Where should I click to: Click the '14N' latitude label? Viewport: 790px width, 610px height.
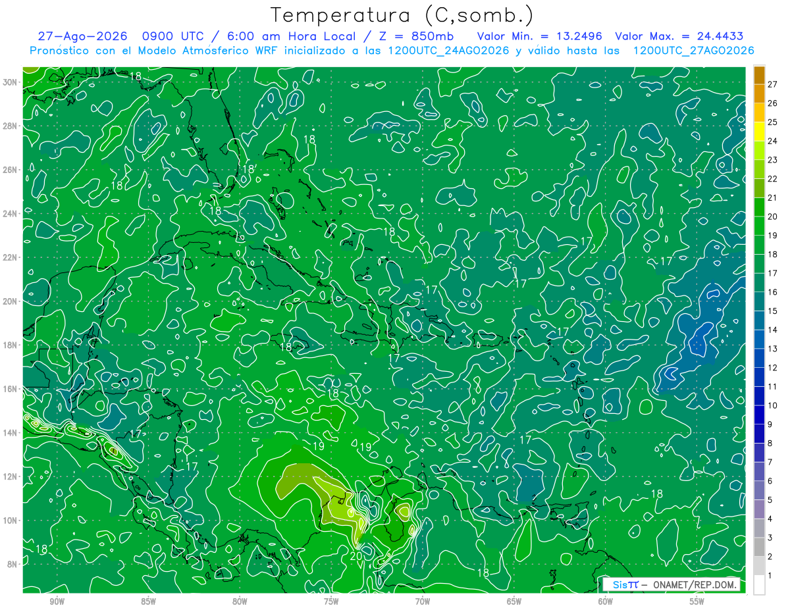[x=11, y=433]
